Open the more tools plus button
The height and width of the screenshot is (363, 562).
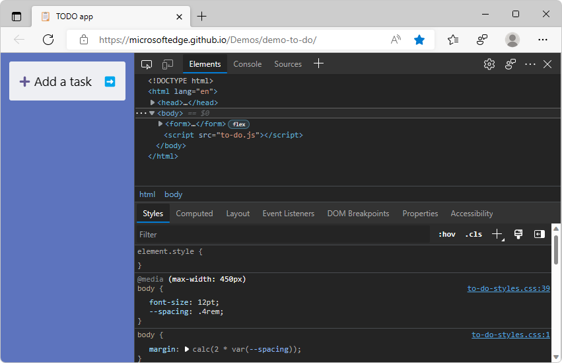click(x=318, y=64)
